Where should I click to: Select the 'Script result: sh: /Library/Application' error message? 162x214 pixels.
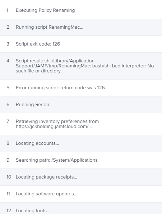[x=85, y=66]
